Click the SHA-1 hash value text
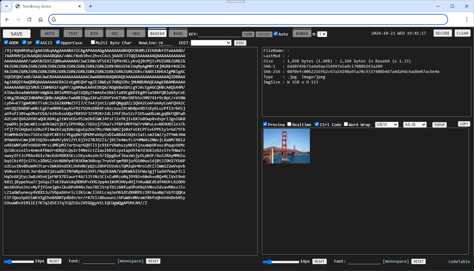Viewport: 474px width, 271px height. click(x=335, y=66)
